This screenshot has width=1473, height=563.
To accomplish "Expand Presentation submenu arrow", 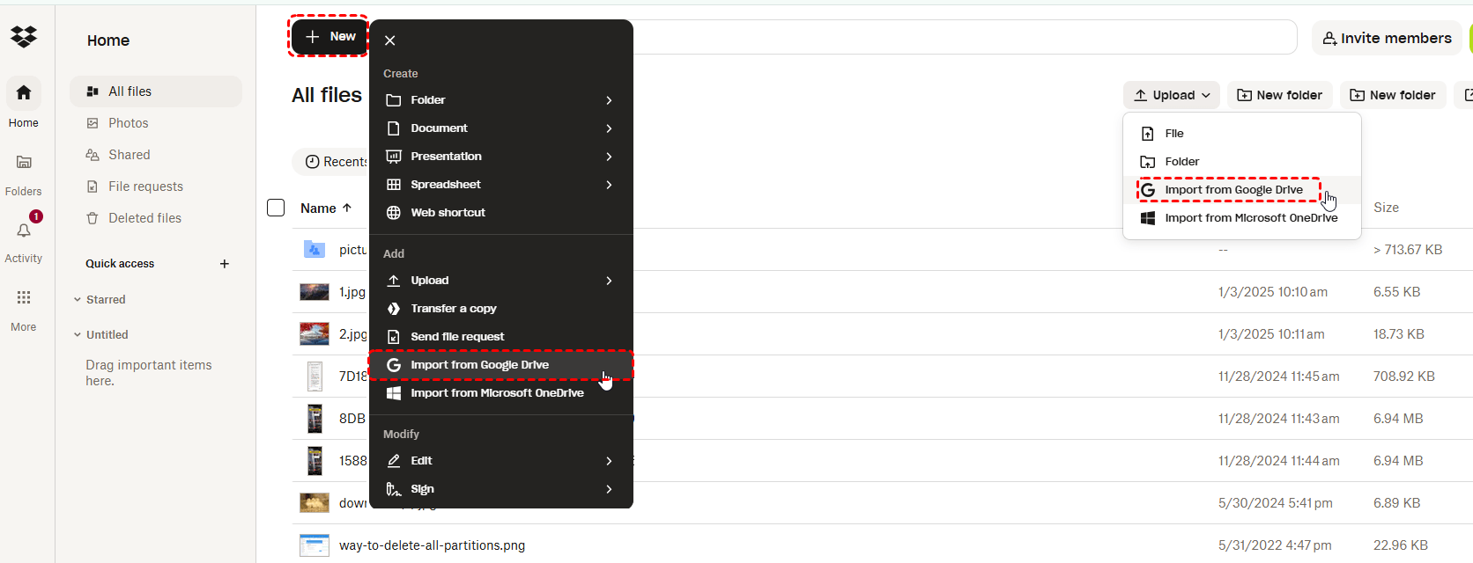I will 609,157.
